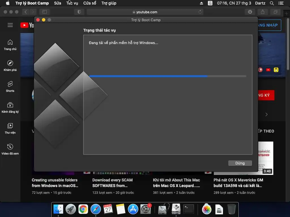This screenshot has width=290, height=217.
Task: Open the Apple menu
Action: 8,3
